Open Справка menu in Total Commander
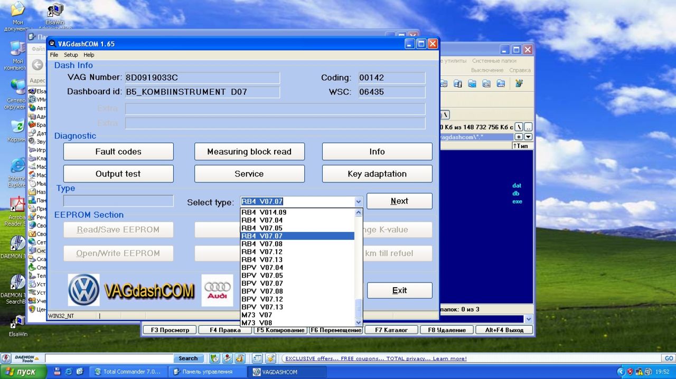The height and width of the screenshot is (379, 676). (x=520, y=70)
